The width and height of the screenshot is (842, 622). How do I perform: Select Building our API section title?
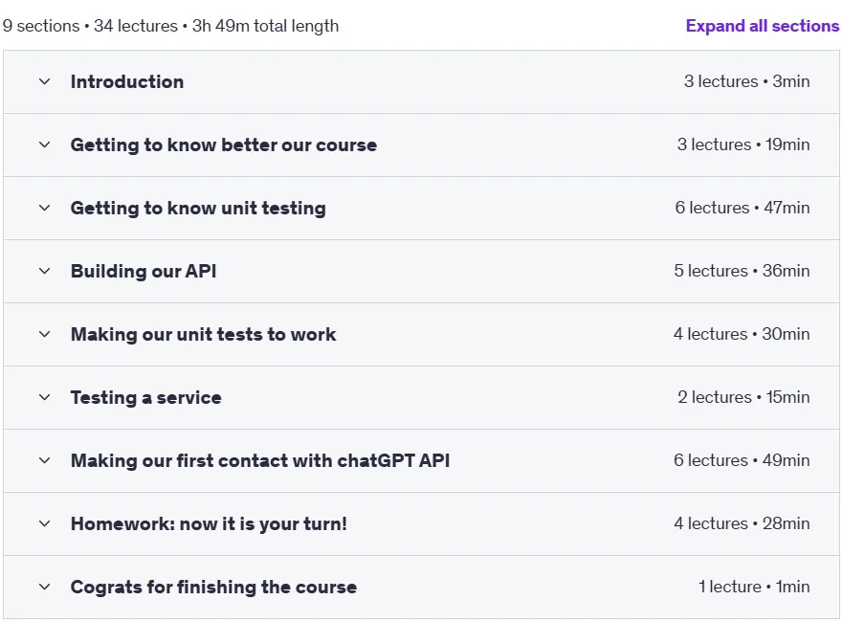coord(144,271)
